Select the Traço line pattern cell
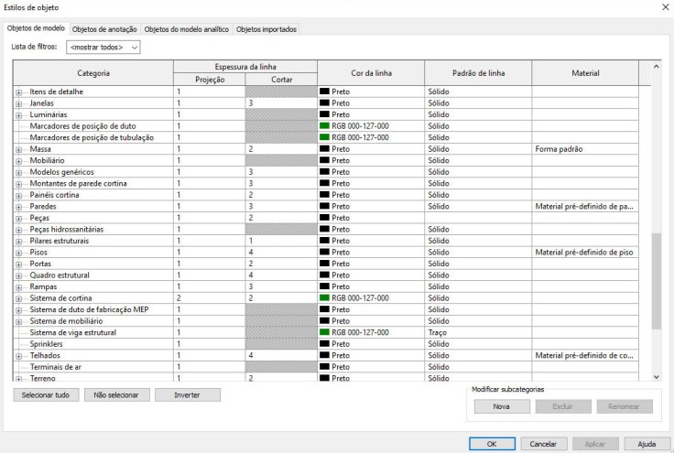 click(476, 332)
